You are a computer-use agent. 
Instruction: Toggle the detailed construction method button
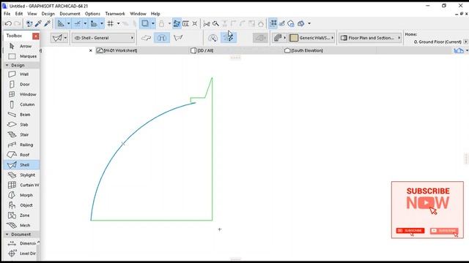229,38
